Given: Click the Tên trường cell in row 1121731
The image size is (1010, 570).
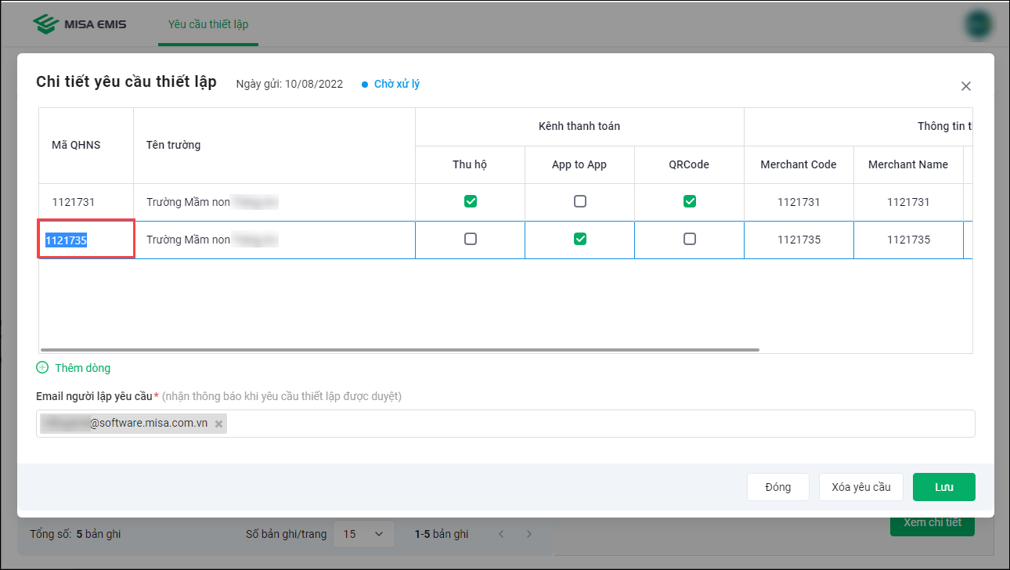Looking at the screenshot, I should (275, 202).
